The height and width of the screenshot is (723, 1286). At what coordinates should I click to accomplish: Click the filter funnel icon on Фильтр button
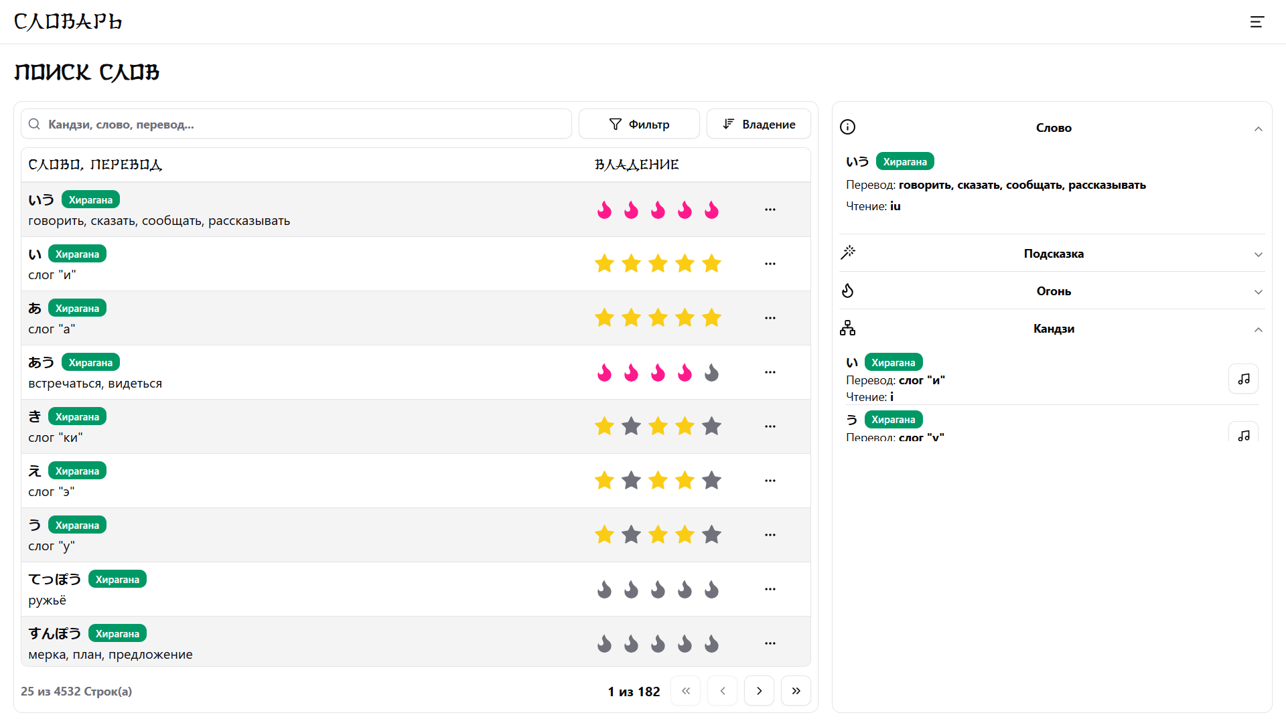point(616,124)
